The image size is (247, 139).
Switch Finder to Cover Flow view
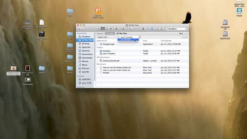point(111,29)
